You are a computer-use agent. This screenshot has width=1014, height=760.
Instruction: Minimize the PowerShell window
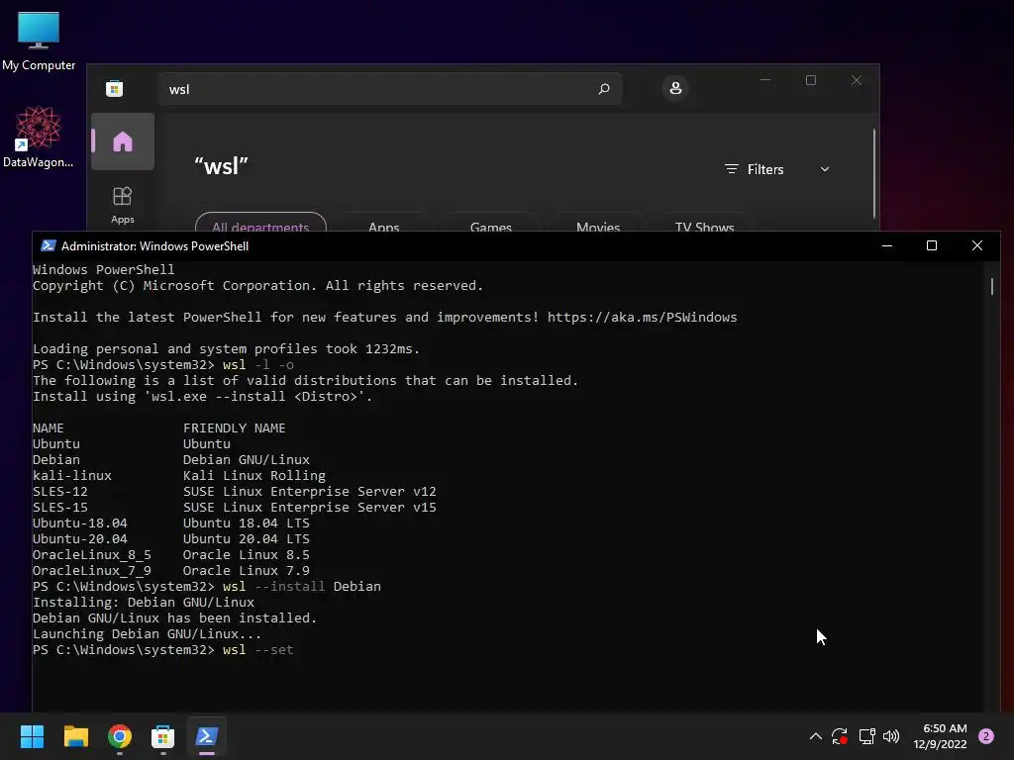(x=887, y=245)
